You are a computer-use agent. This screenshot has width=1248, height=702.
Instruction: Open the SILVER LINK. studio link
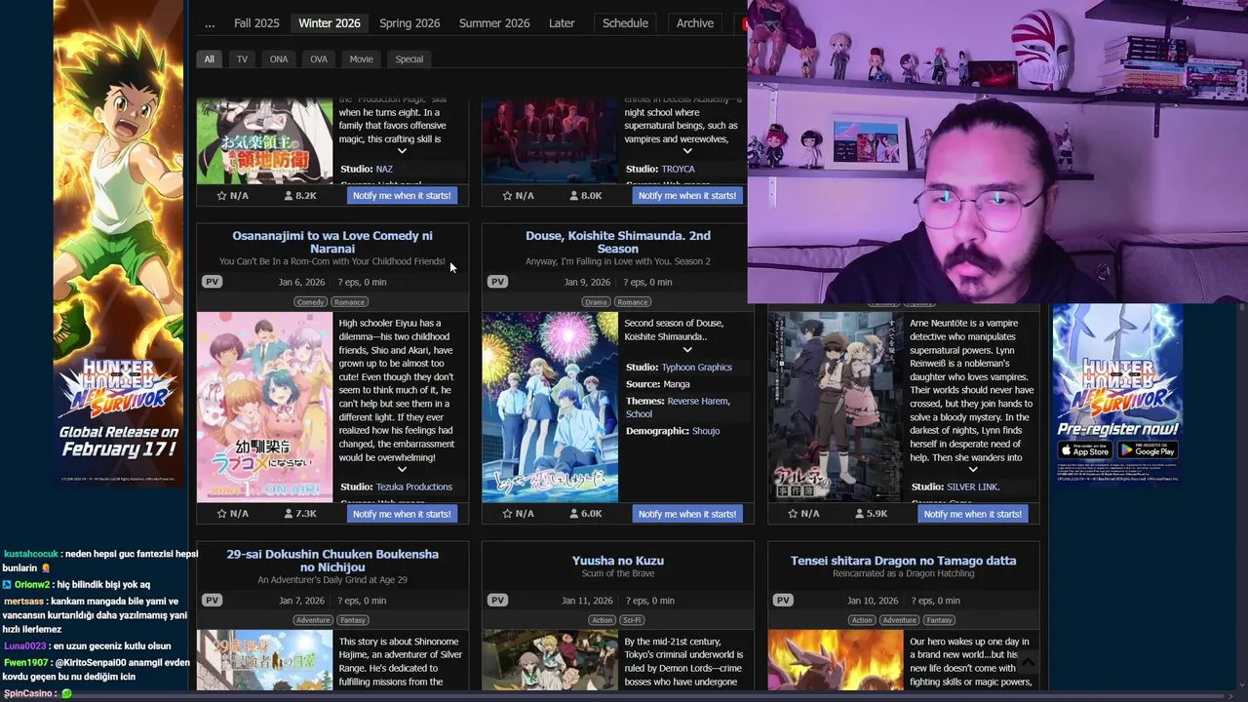[973, 487]
